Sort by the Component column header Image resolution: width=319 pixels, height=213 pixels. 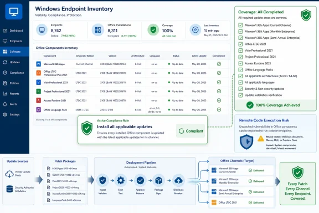tap(50, 56)
